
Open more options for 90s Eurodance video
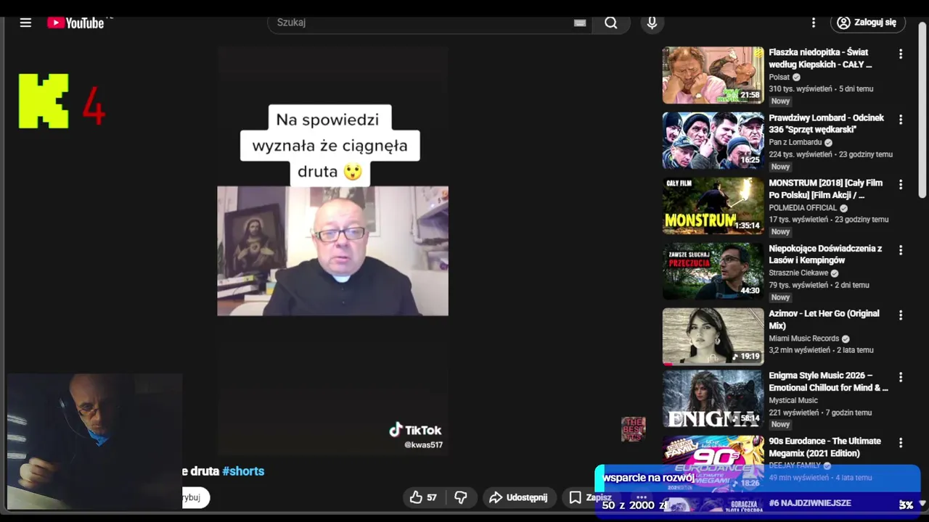[901, 442]
